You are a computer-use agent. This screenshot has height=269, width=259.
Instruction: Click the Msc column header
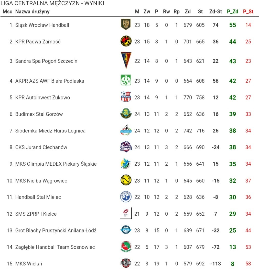[7, 11]
